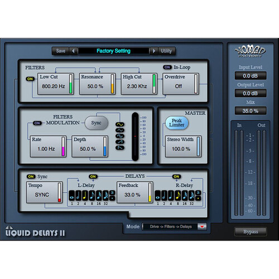Click the Bypass button
The width and height of the screenshot is (279, 279).
click(251, 232)
